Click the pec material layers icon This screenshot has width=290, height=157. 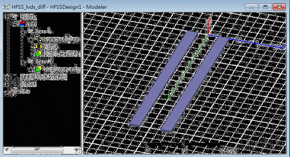[23, 24]
